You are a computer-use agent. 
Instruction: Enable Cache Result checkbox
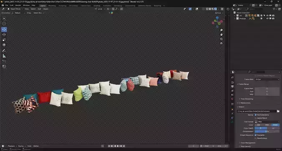pyautogui.click(x=256, y=118)
